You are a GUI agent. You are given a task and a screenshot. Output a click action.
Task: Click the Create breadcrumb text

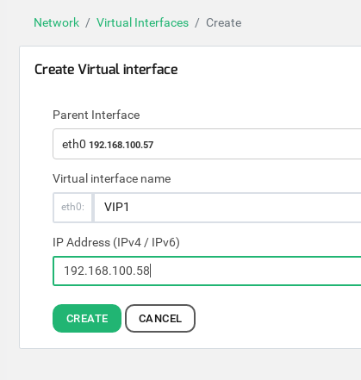(224, 22)
